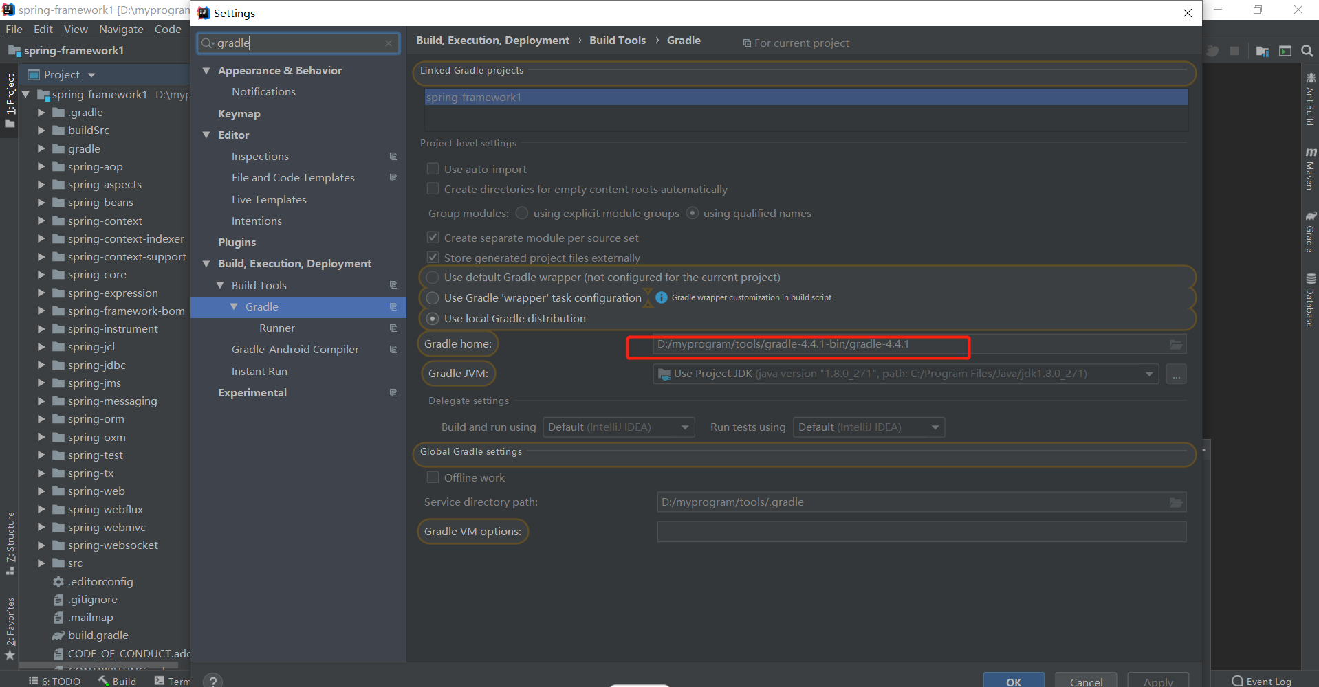Clear the gradle search field

[389, 43]
